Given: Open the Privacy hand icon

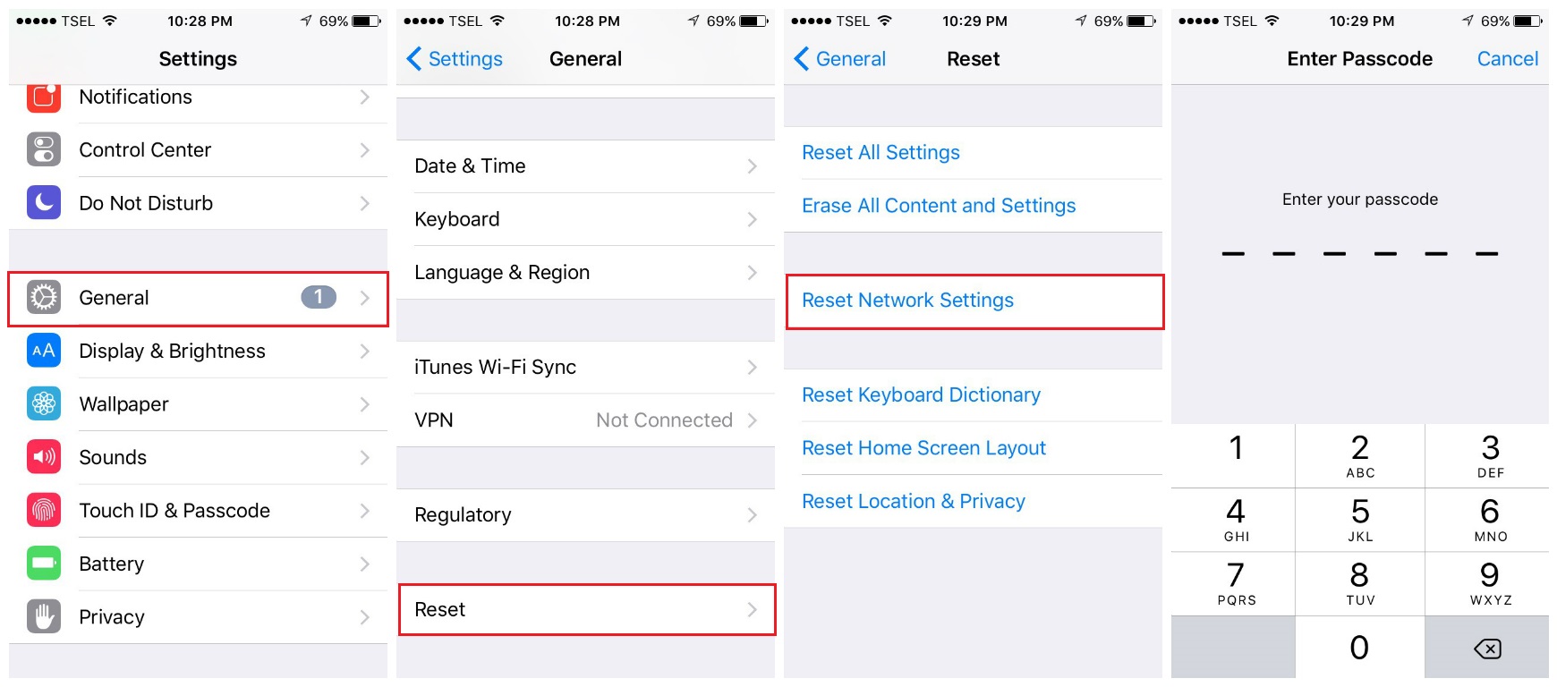Looking at the screenshot, I should (x=44, y=616).
